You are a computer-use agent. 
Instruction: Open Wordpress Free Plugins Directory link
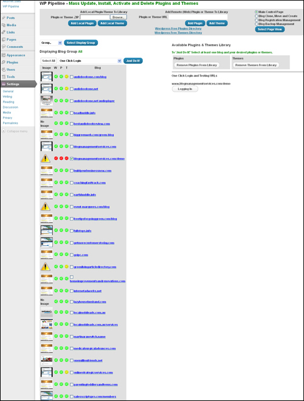178,29
